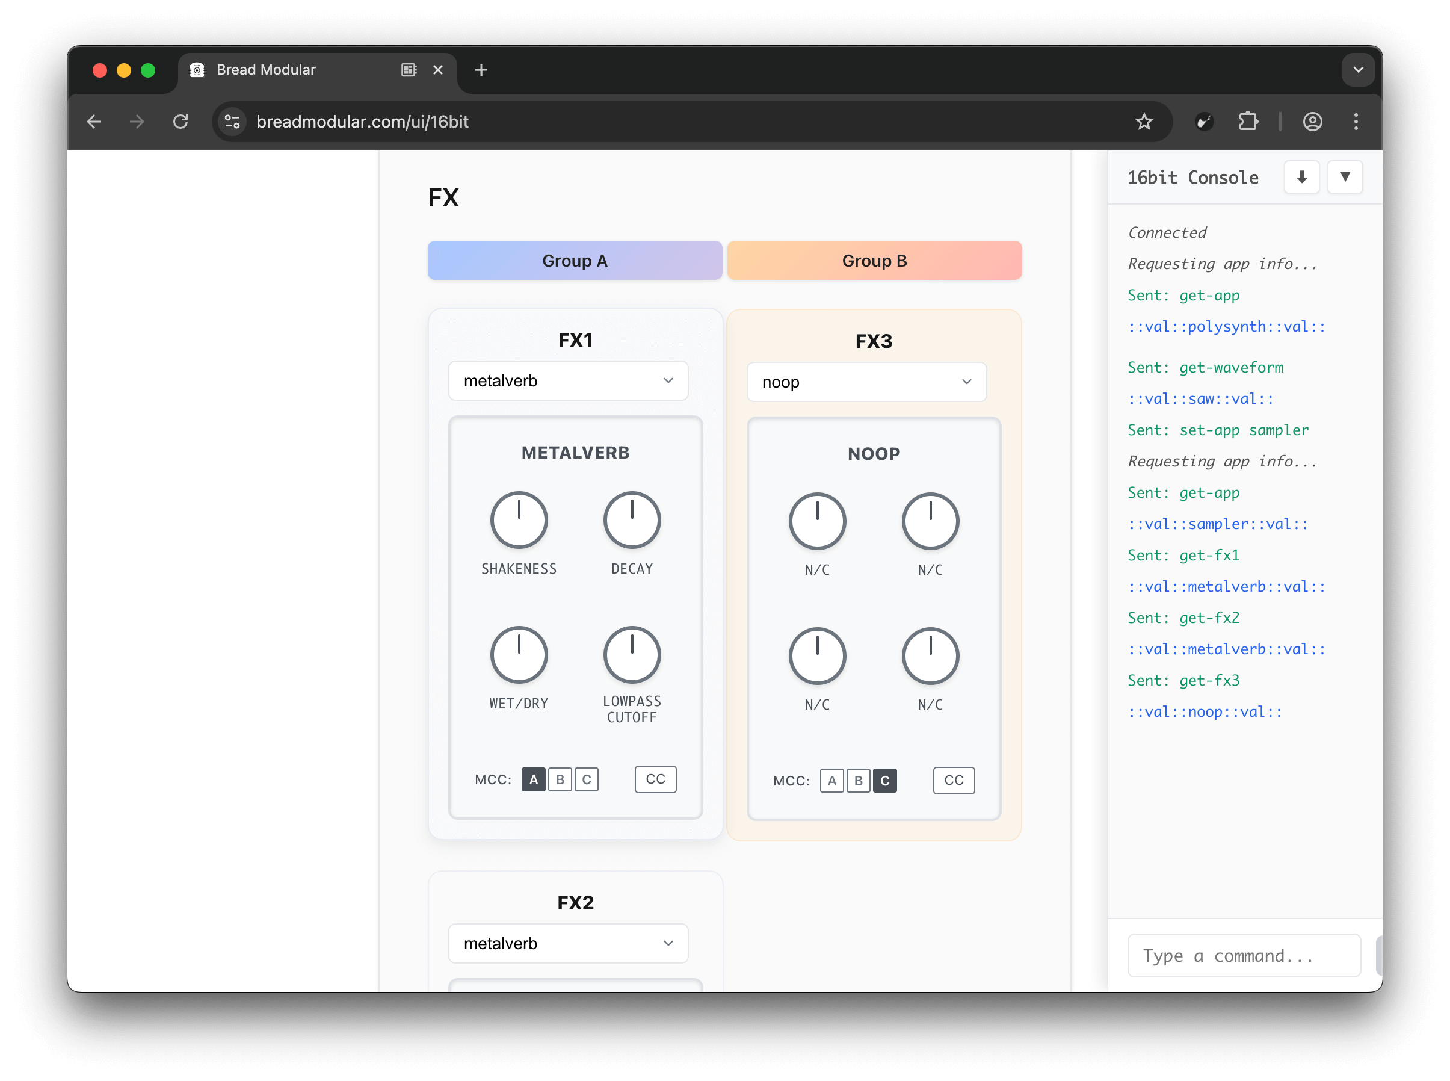Click the CC button under METALVERB
The width and height of the screenshot is (1450, 1081).
(655, 779)
